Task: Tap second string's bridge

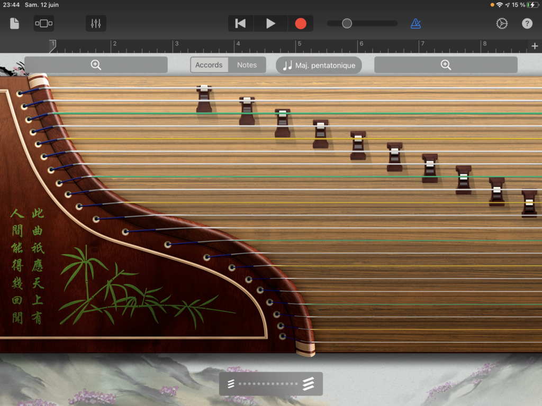Action: 247,111
